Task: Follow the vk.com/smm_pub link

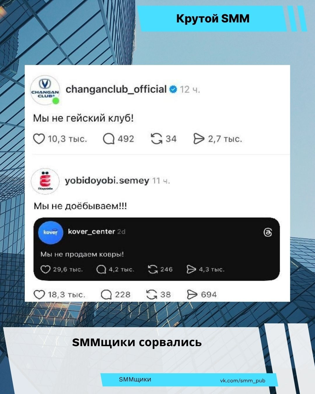Action: coord(243,380)
